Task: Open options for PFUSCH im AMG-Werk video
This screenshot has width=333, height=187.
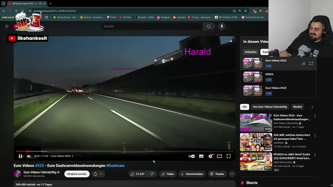Action: 315,155
